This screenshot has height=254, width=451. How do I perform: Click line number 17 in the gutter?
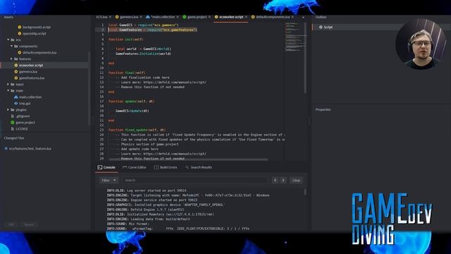click(101, 102)
